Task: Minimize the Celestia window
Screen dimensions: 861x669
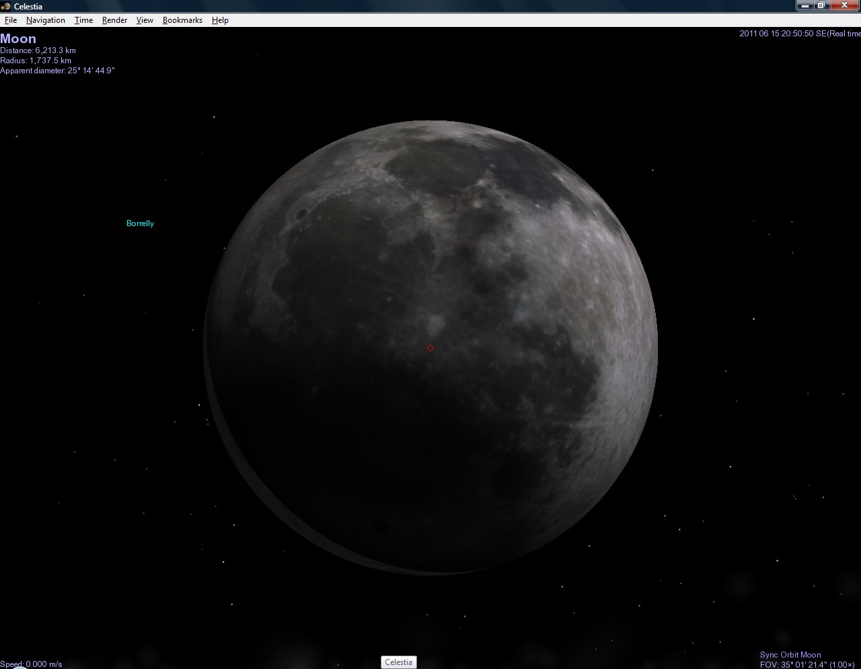Action: click(804, 5)
